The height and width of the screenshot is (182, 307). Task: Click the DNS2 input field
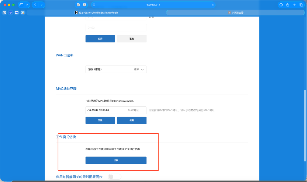[x=116, y=28]
